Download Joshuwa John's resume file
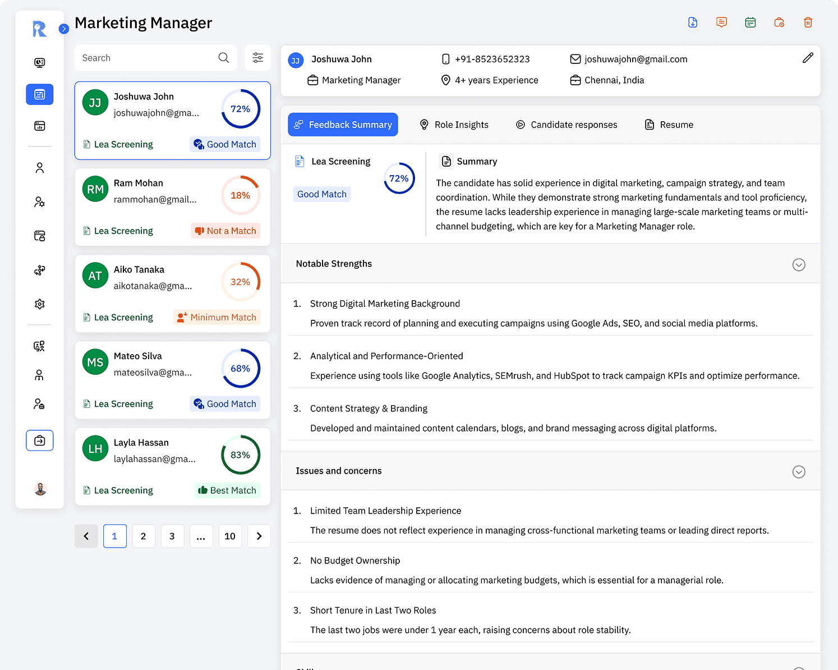 point(692,22)
